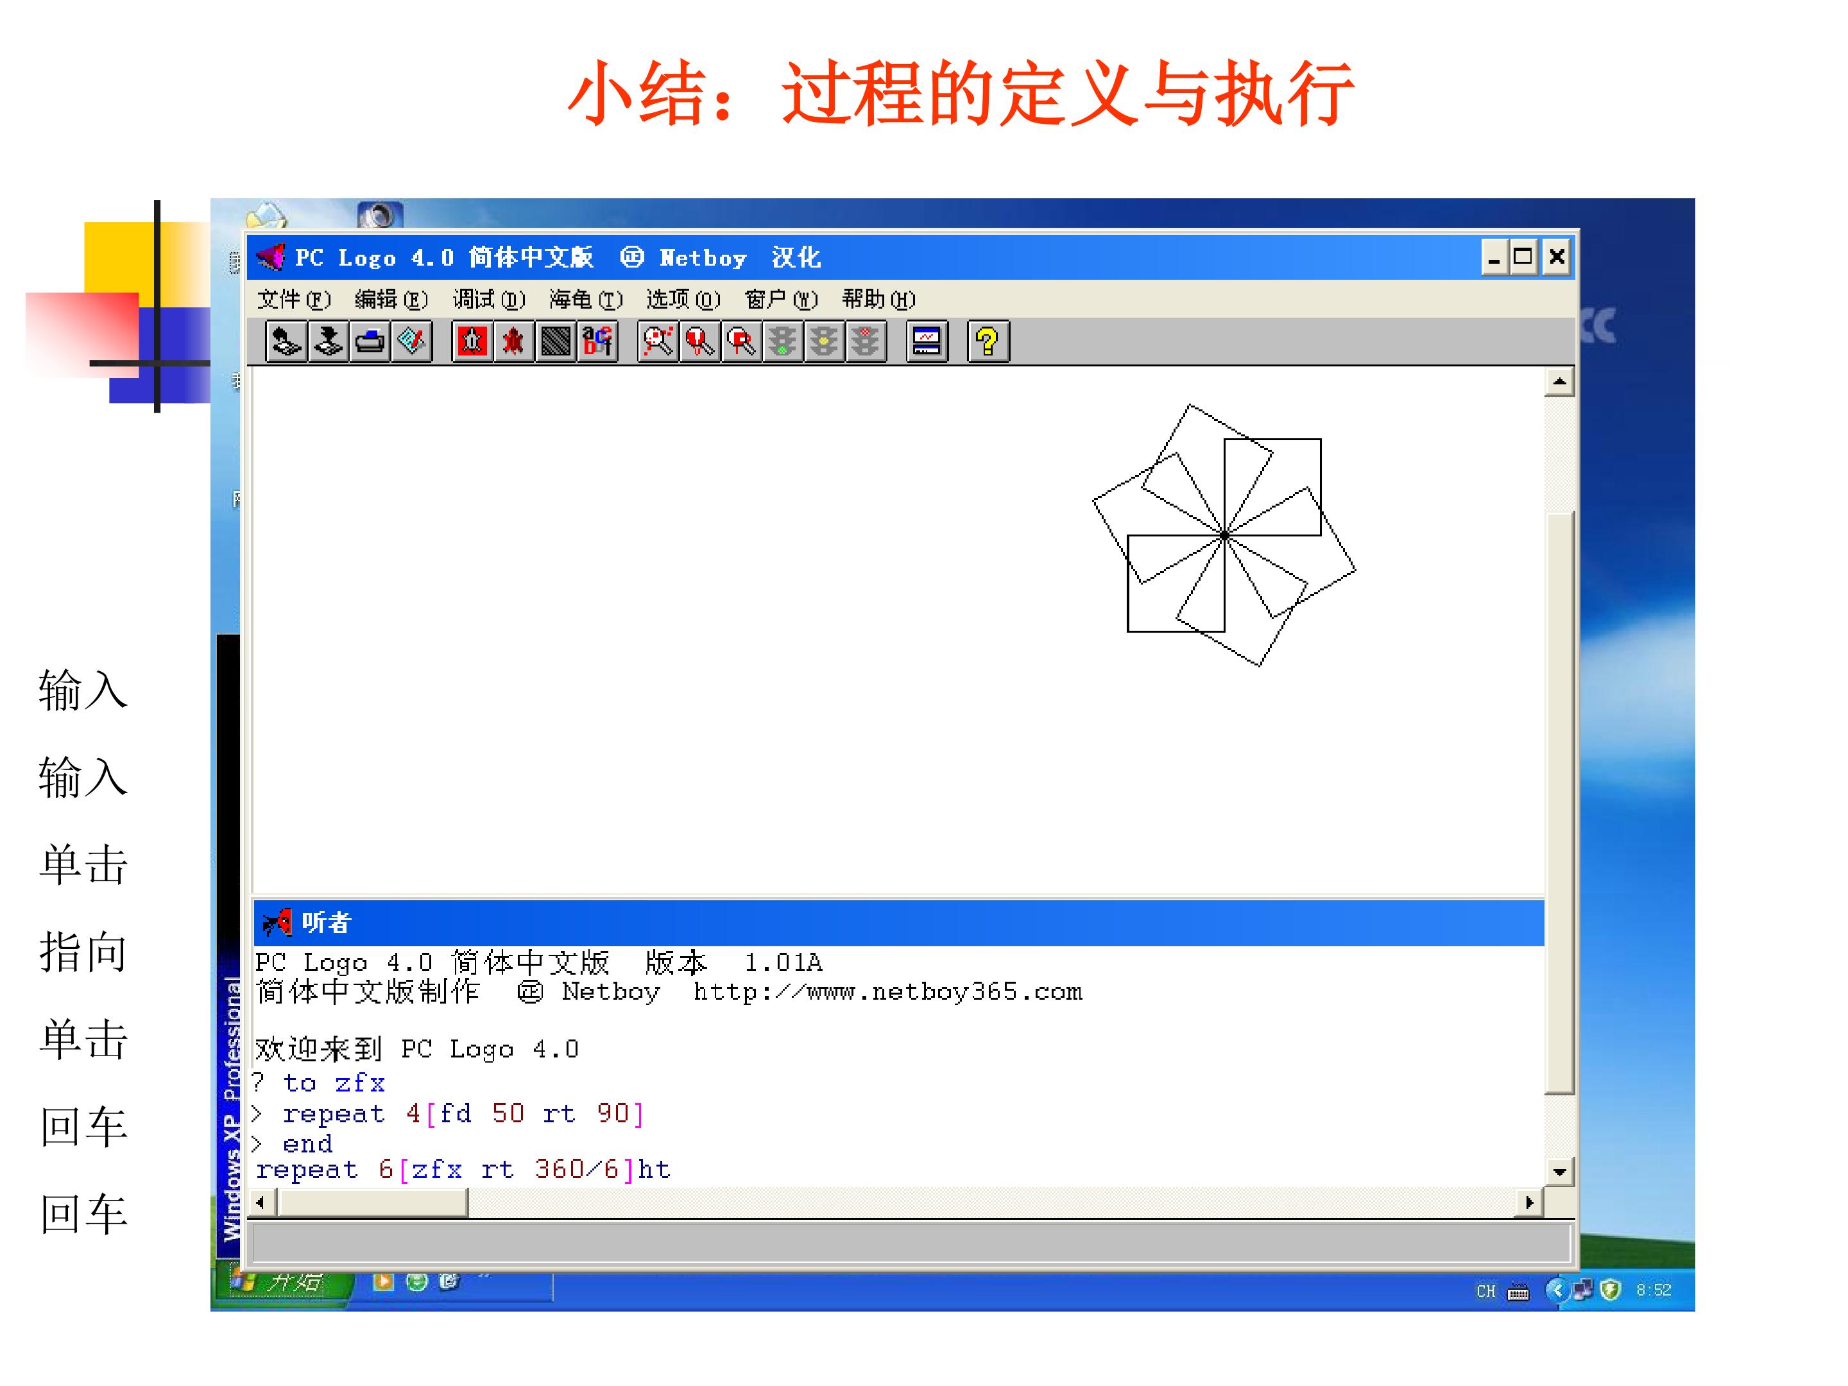The image size is (1848, 1386).
Task: Click the green traffic light icon
Action: click(x=783, y=341)
